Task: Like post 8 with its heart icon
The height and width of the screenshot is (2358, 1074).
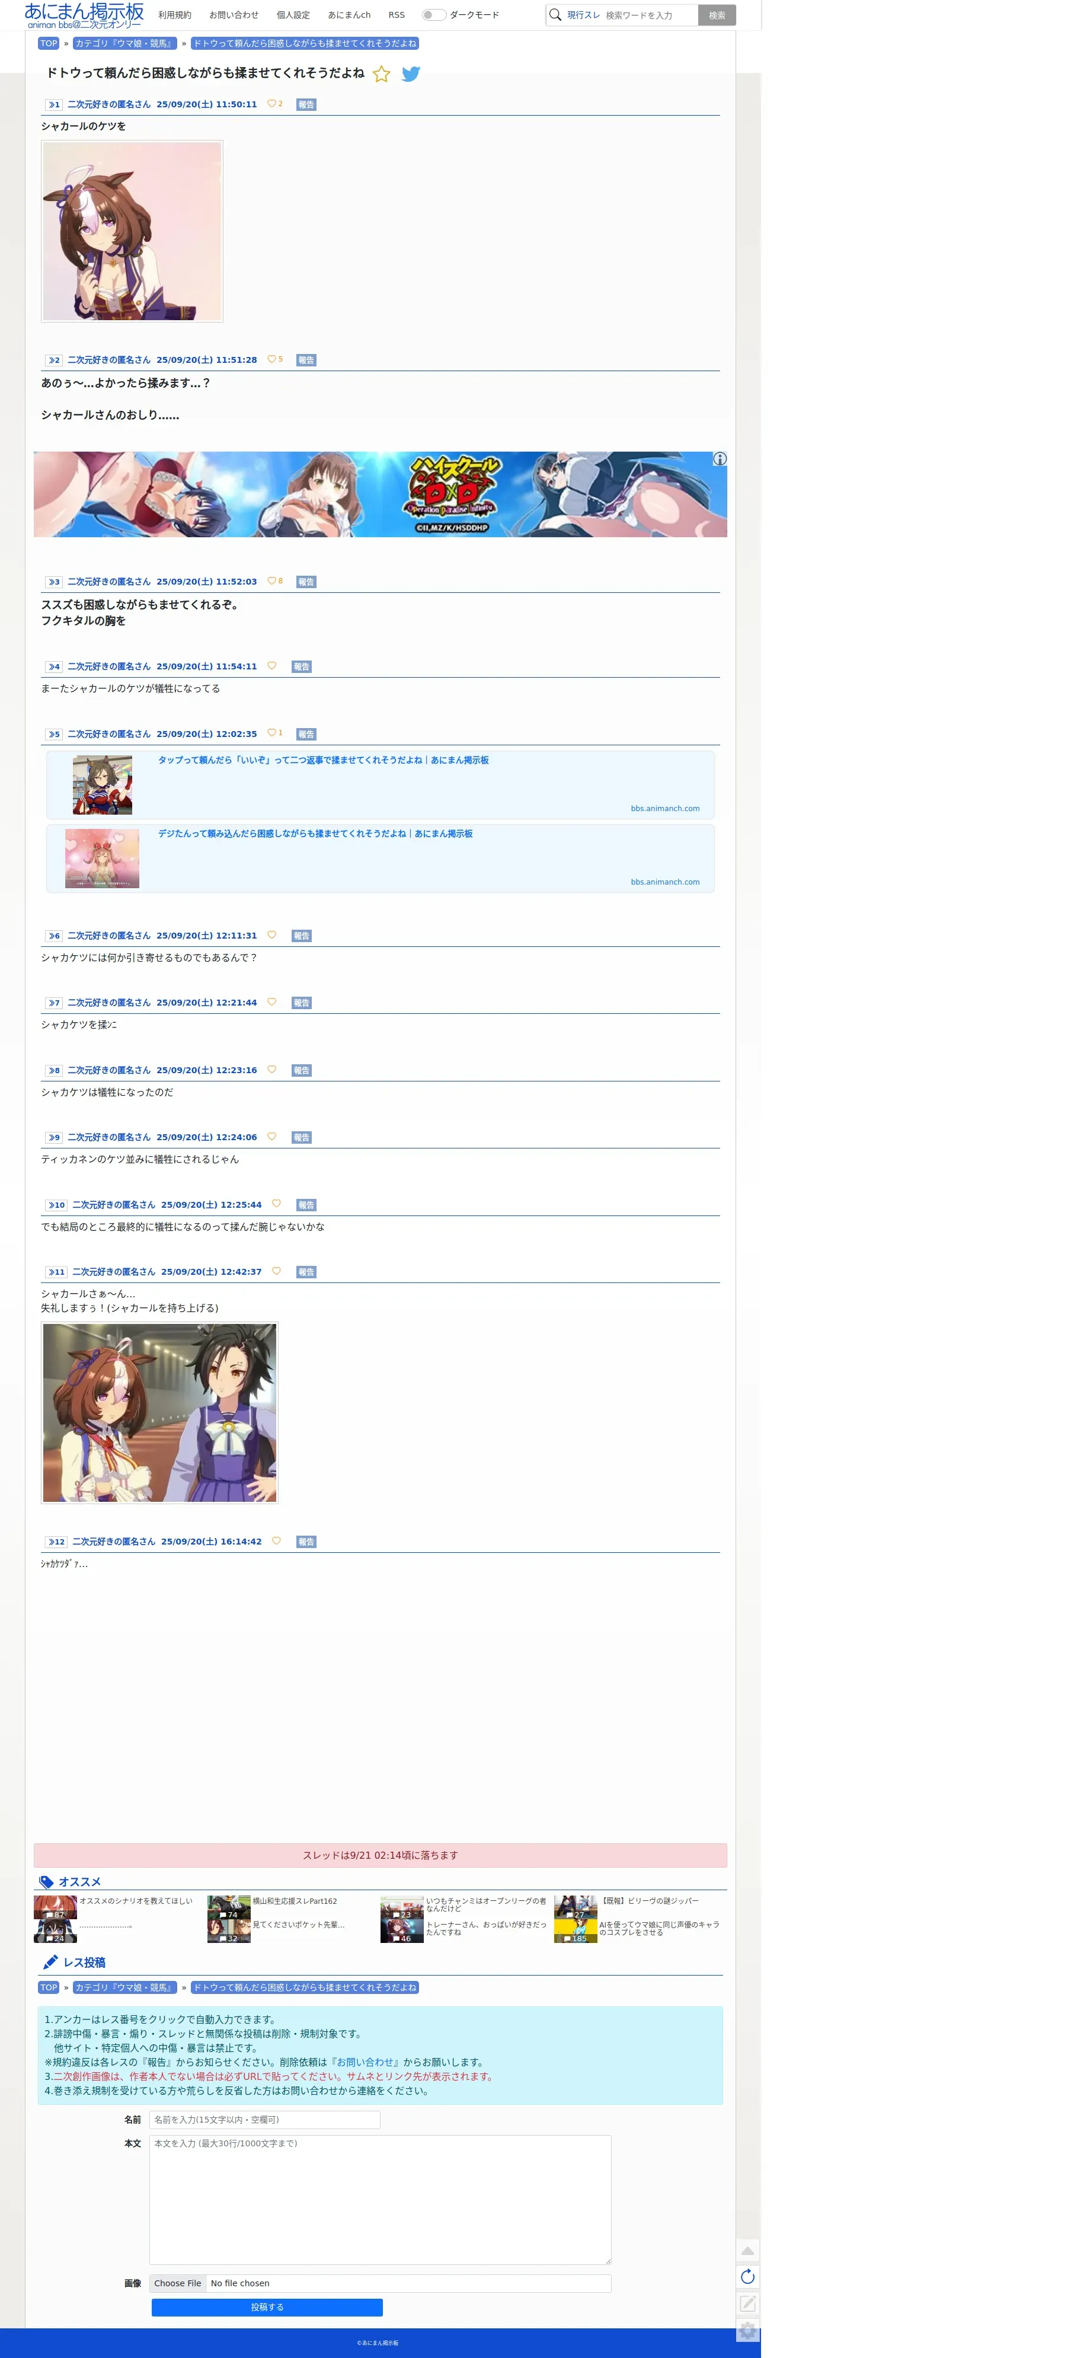Action: [x=271, y=1069]
